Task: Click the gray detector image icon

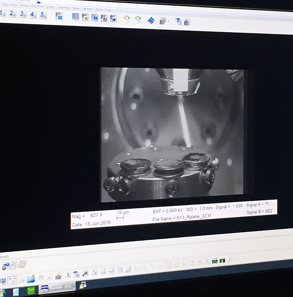Action: point(163,21)
